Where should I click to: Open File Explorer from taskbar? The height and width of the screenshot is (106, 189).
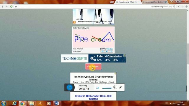pyautogui.click(x=32, y=103)
